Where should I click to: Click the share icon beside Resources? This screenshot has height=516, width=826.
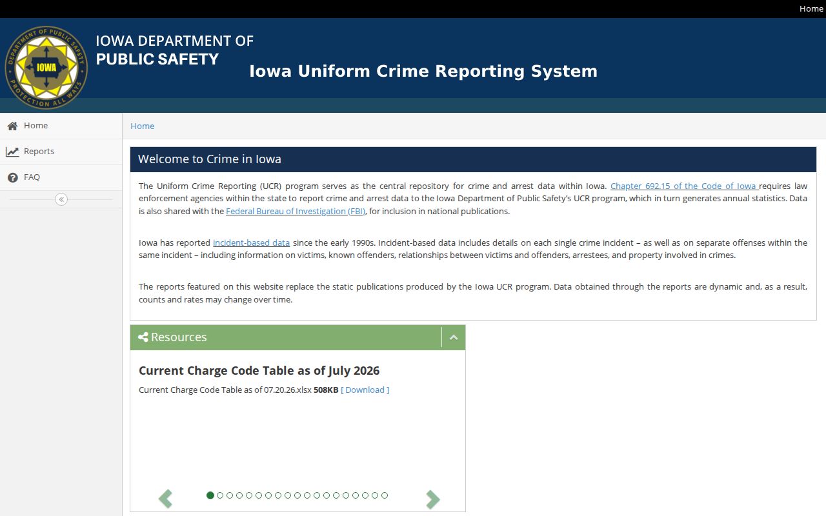(x=143, y=337)
